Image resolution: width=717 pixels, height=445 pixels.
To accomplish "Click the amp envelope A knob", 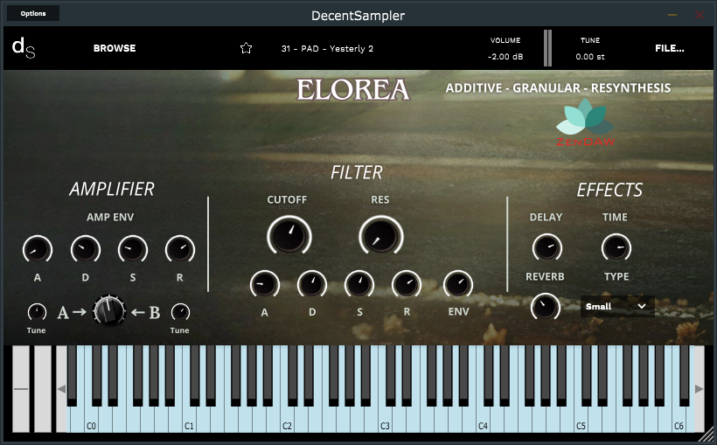I will (38, 250).
